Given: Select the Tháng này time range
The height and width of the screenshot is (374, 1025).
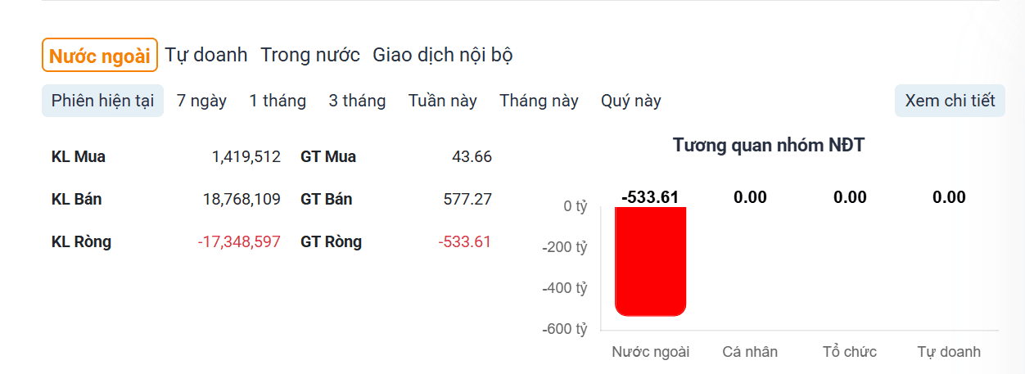Looking at the screenshot, I should click(540, 101).
